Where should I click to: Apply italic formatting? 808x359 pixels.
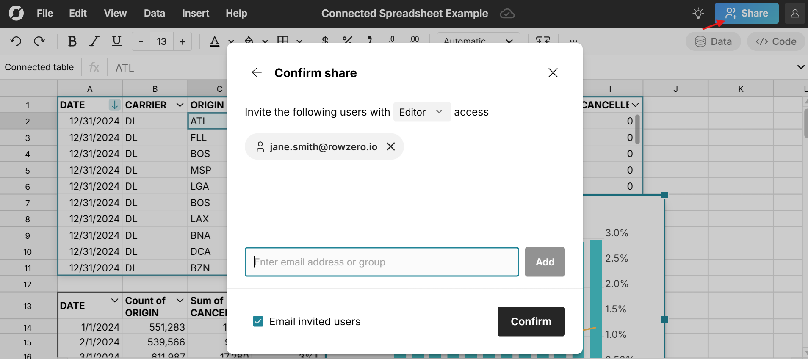tap(94, 41)
